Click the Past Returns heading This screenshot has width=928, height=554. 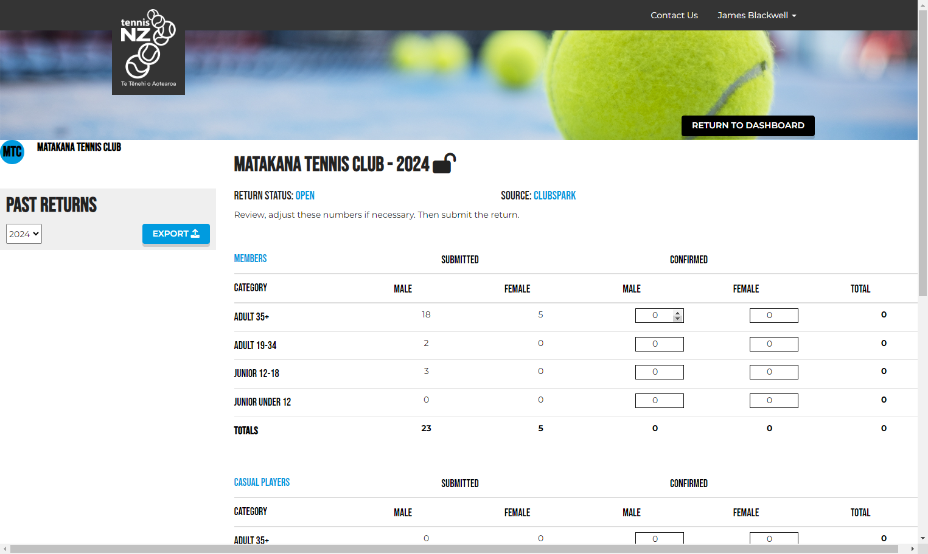pyautogui.click(x=52, y=205)
